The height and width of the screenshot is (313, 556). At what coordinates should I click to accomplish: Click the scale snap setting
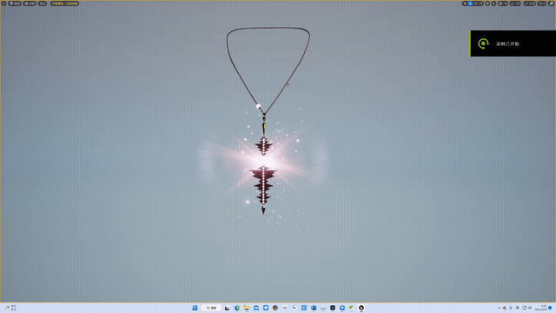pyautogui.click(x=529, y=3)
